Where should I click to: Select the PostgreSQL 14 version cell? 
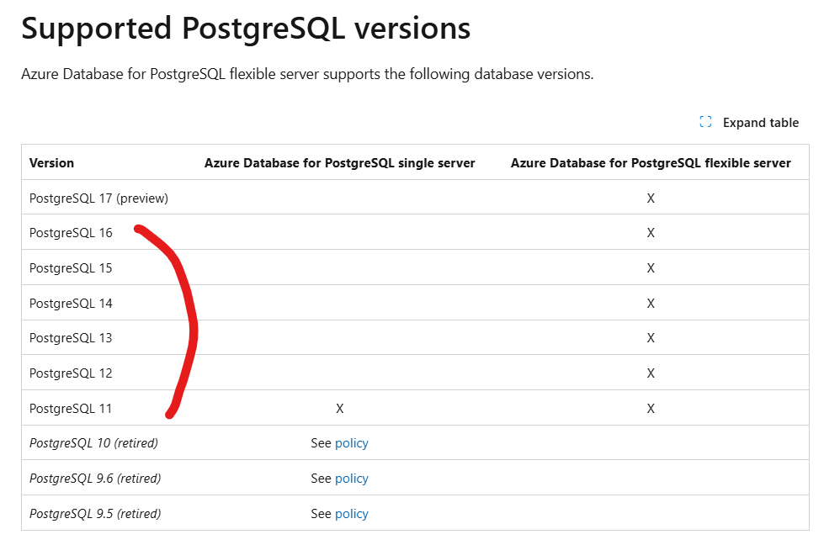71,303
